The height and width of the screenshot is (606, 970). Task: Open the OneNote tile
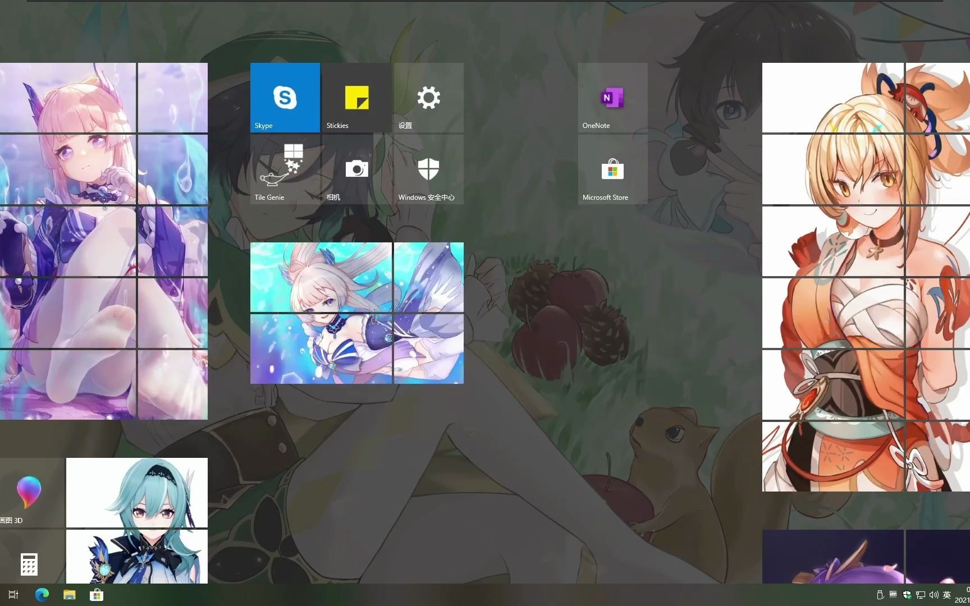[613, 98]
